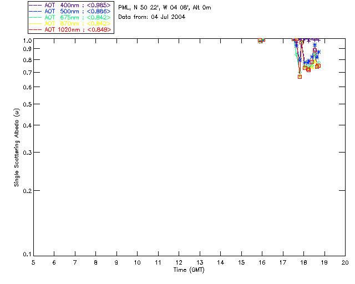Click the Time (GMT) axis label

[x=189, y=270]
